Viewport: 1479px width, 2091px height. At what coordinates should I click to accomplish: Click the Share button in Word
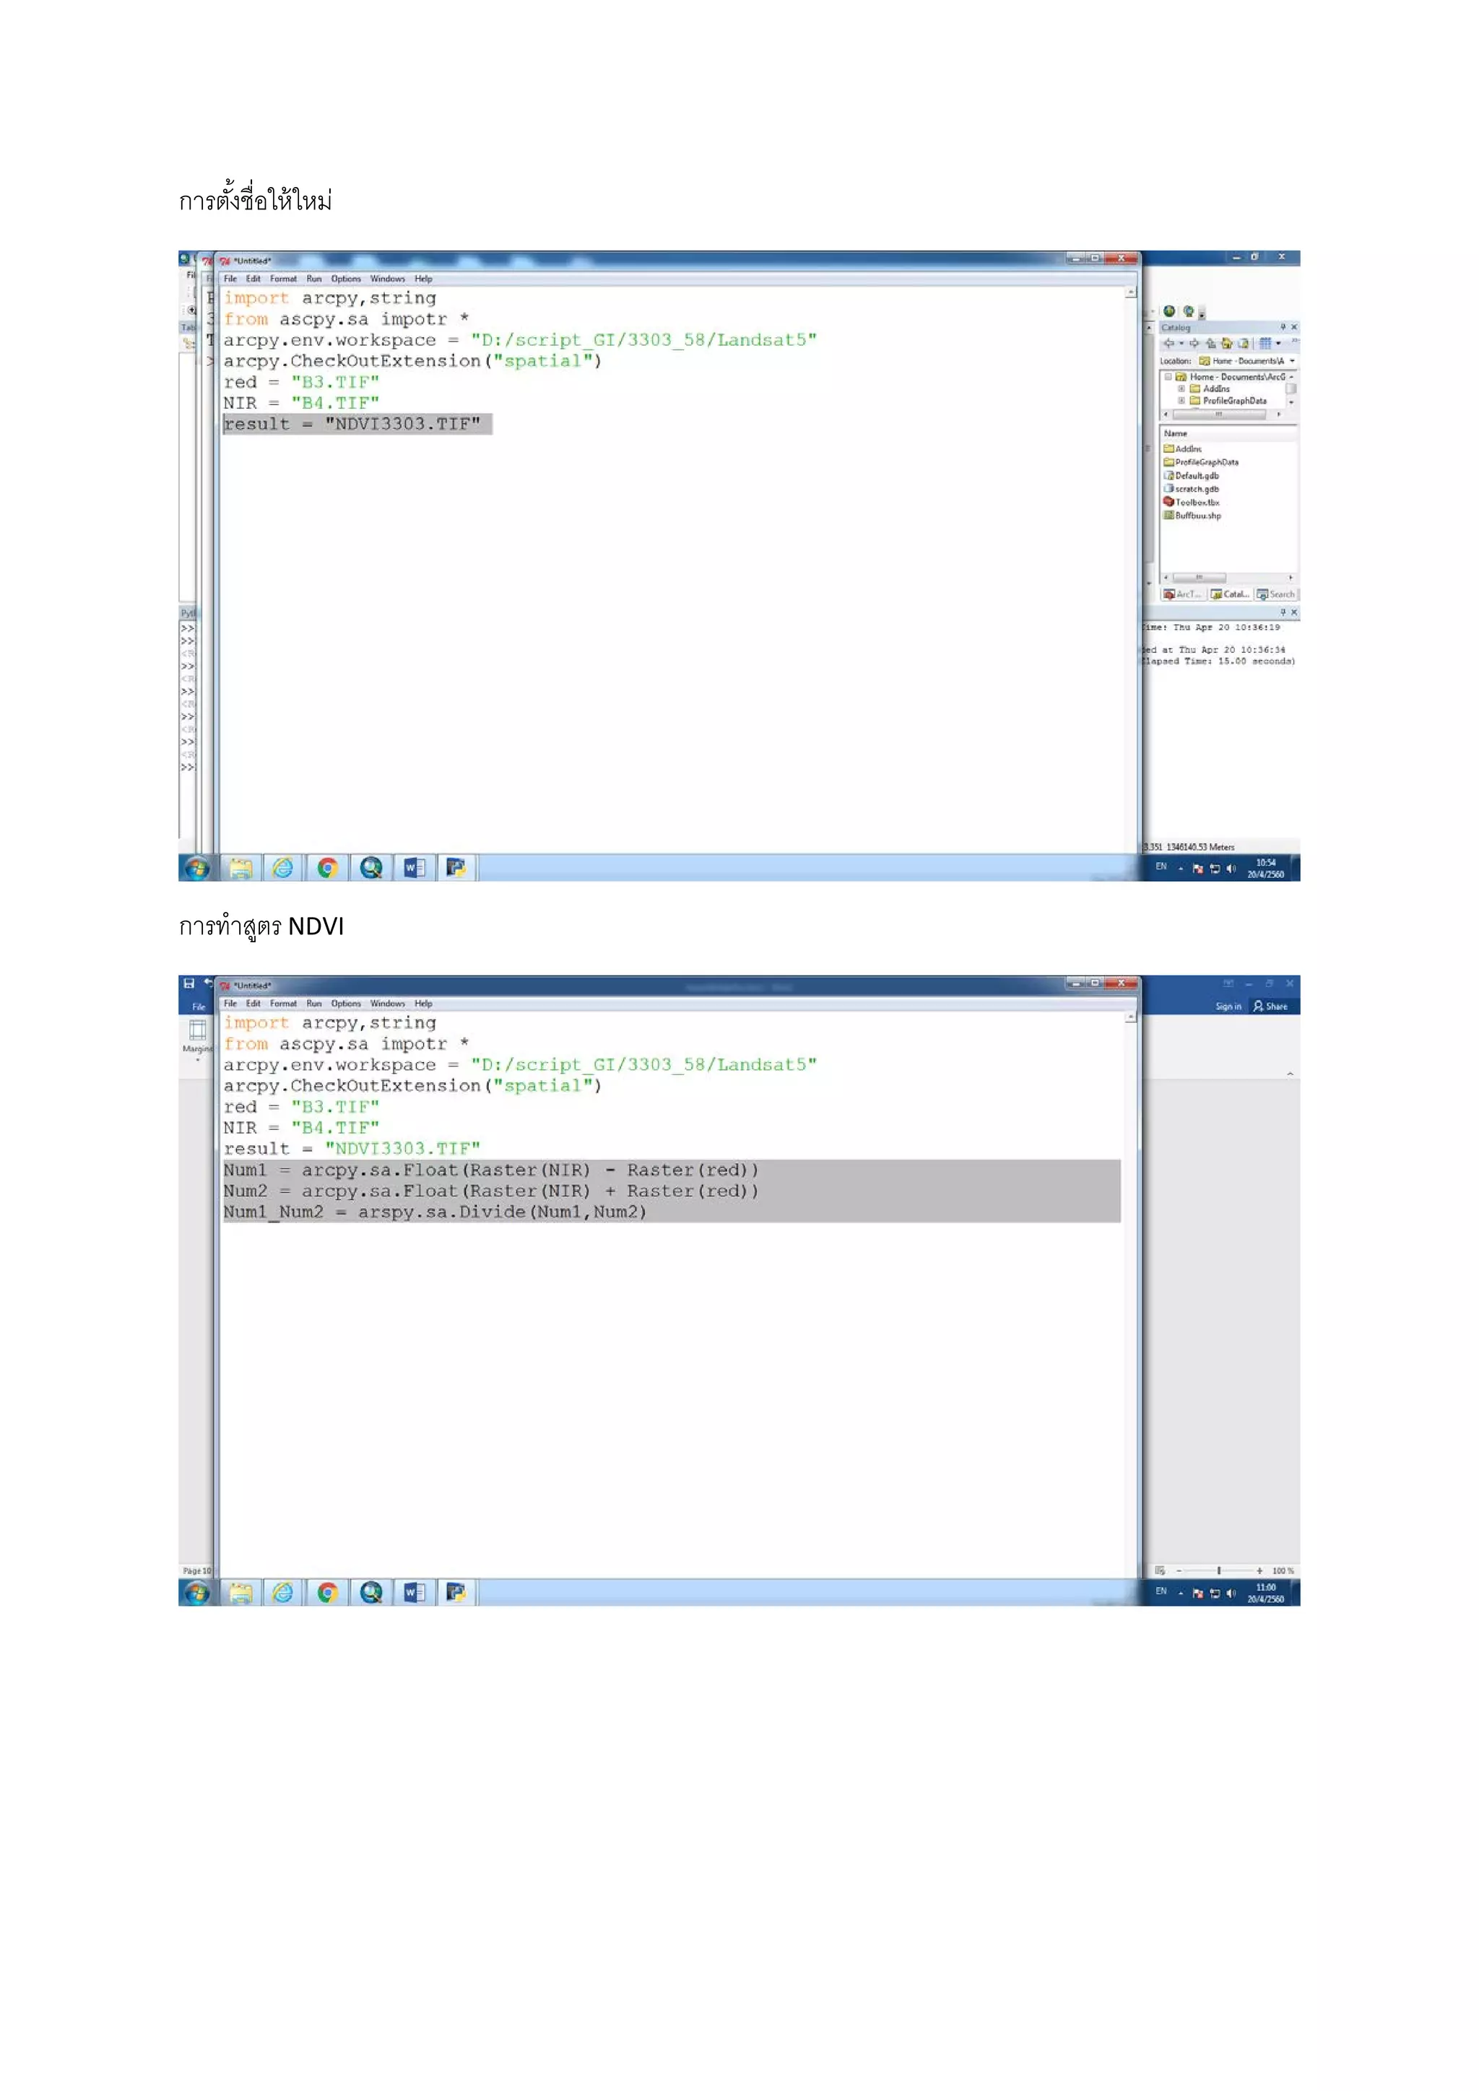pyautogui.click(x=1270, y=1007)
